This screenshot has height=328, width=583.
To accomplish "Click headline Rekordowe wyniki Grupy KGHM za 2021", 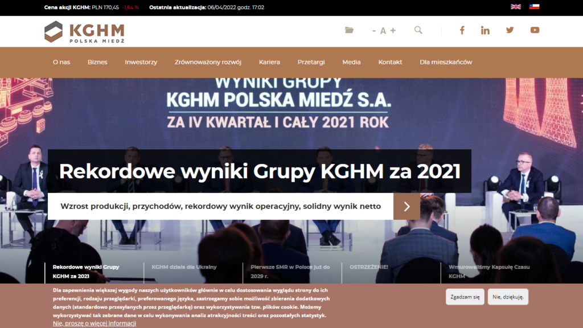I will click(x=260, y=171).
